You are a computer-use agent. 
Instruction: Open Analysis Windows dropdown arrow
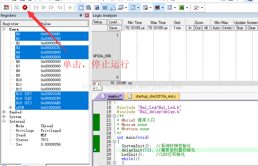point(163,8)
